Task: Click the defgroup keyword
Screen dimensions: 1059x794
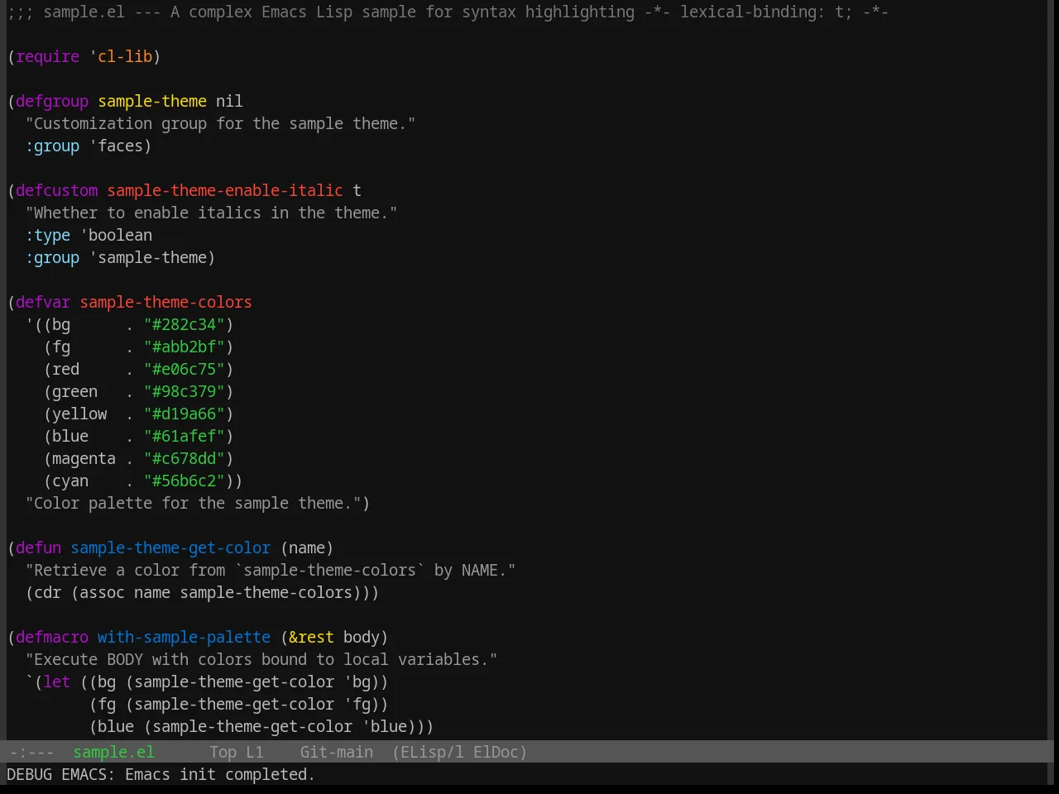Action: click(52, 101)
